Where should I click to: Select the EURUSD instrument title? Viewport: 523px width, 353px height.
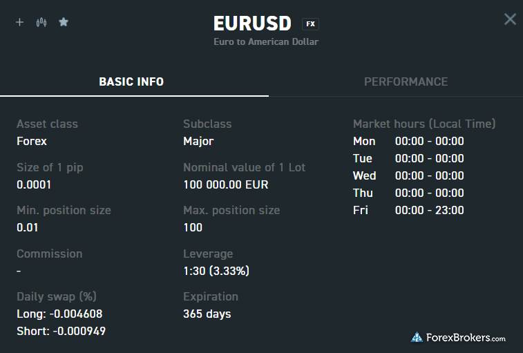coord(254,23)
